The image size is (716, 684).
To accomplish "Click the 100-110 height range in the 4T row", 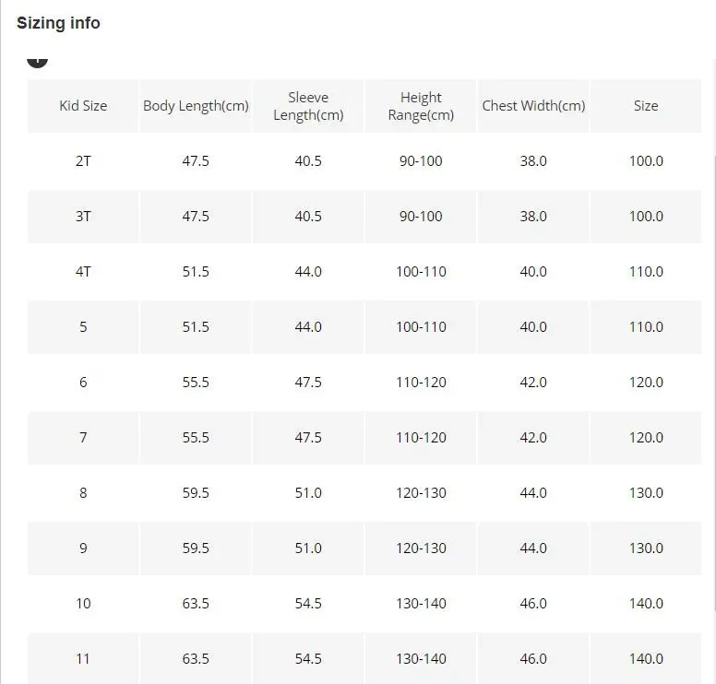I will pos(421,272).
